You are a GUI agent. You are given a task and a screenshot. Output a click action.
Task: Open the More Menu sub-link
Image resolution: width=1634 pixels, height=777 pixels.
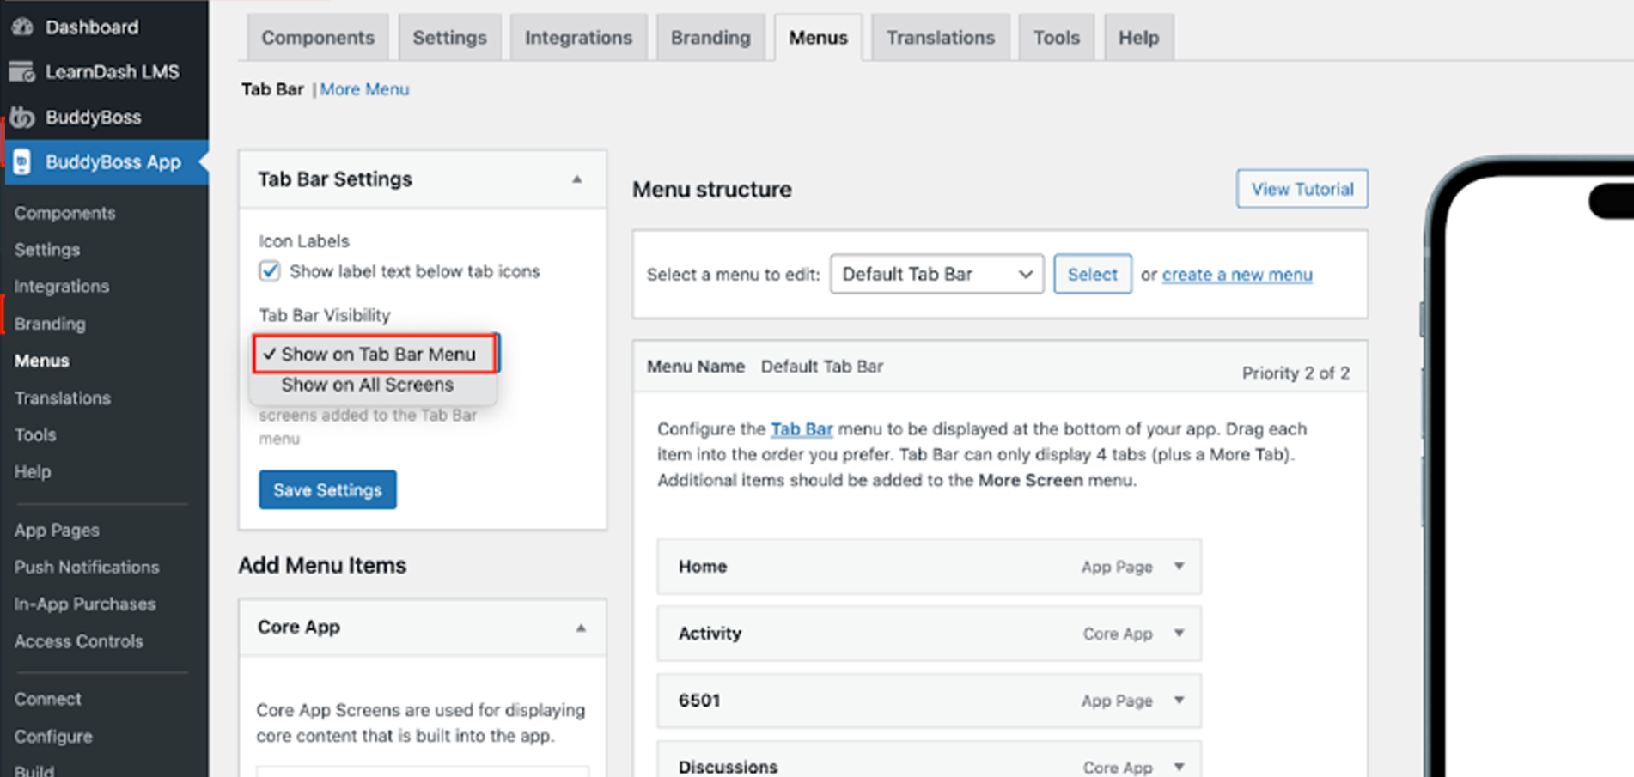(x=364, y=89)
